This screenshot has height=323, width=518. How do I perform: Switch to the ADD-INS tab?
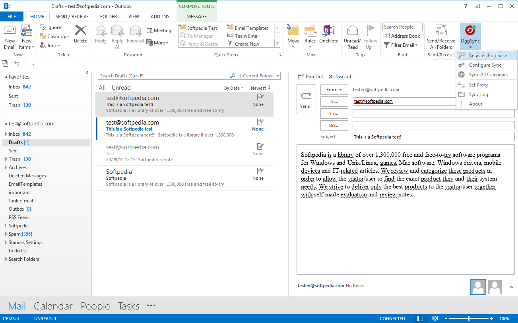pyautogui.click(x=160, y=17)
